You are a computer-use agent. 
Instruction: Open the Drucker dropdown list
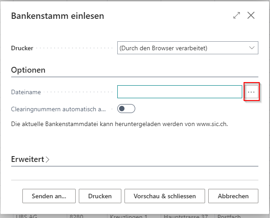(188, 48)
